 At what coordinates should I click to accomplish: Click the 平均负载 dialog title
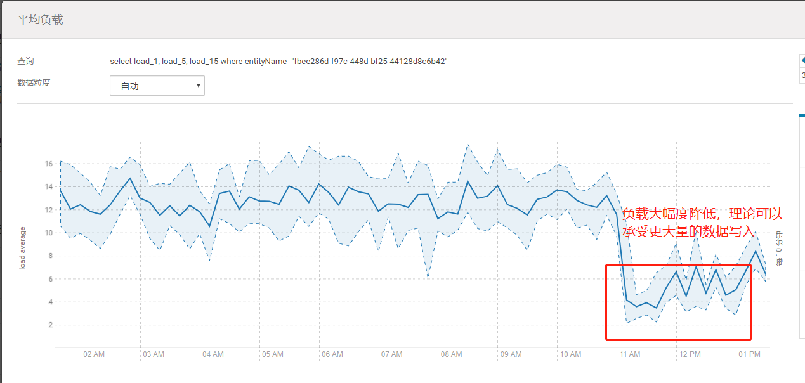click(40, 20)
